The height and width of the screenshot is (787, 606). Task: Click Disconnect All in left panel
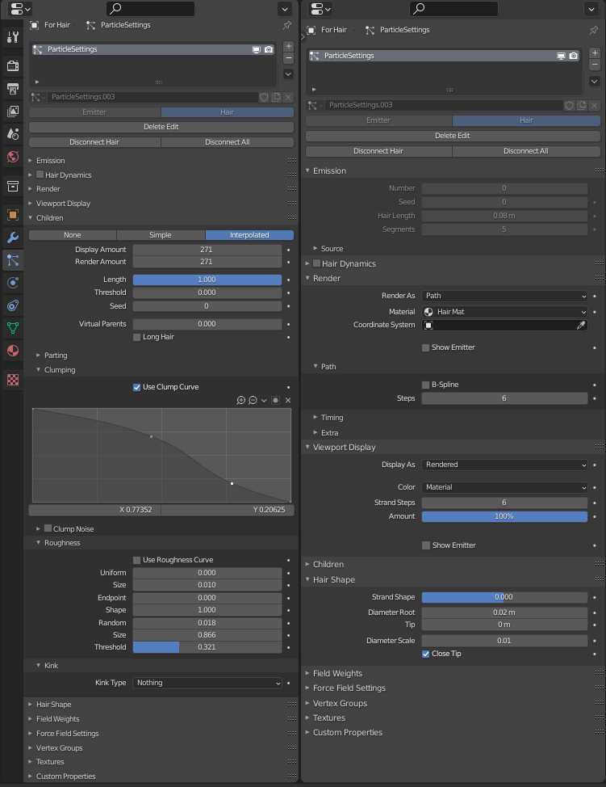pyautogui.click(x=228, y=142)
